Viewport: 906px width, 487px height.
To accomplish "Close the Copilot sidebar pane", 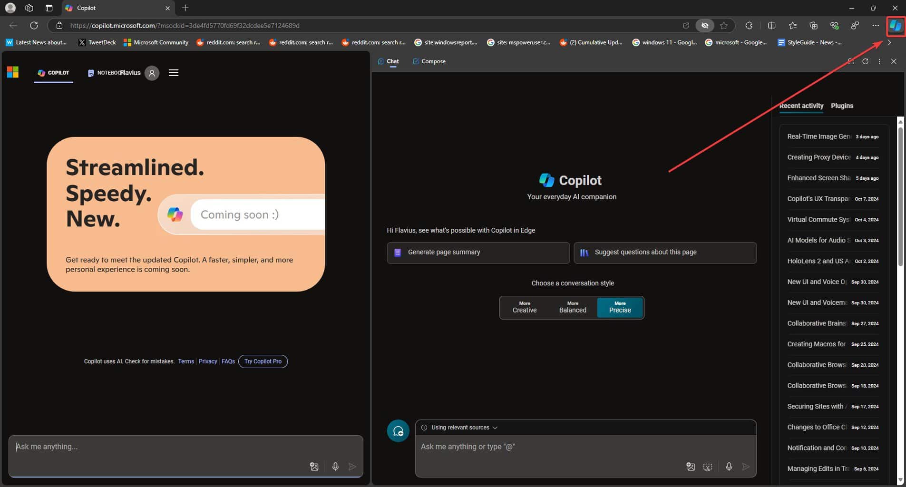I will (x=894, y=61).
